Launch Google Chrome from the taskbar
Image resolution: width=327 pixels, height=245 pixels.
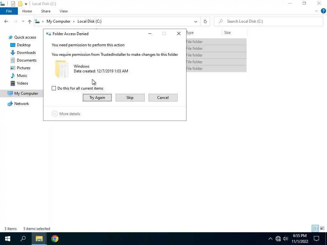point(55,239)
